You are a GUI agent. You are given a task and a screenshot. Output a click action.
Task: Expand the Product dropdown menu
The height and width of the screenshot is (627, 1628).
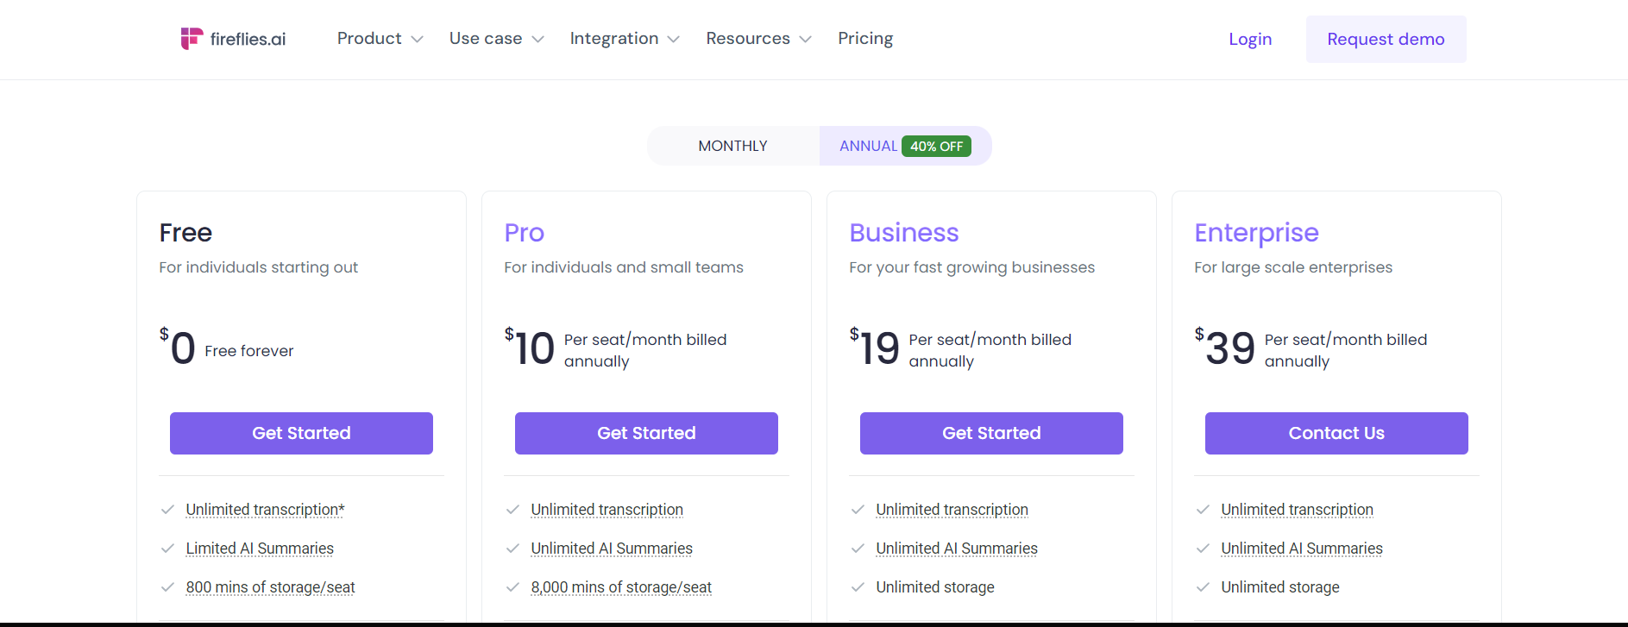click(x=380, y=39)
